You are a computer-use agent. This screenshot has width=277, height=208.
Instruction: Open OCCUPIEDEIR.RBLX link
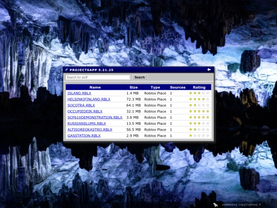(x=85, y=111)
